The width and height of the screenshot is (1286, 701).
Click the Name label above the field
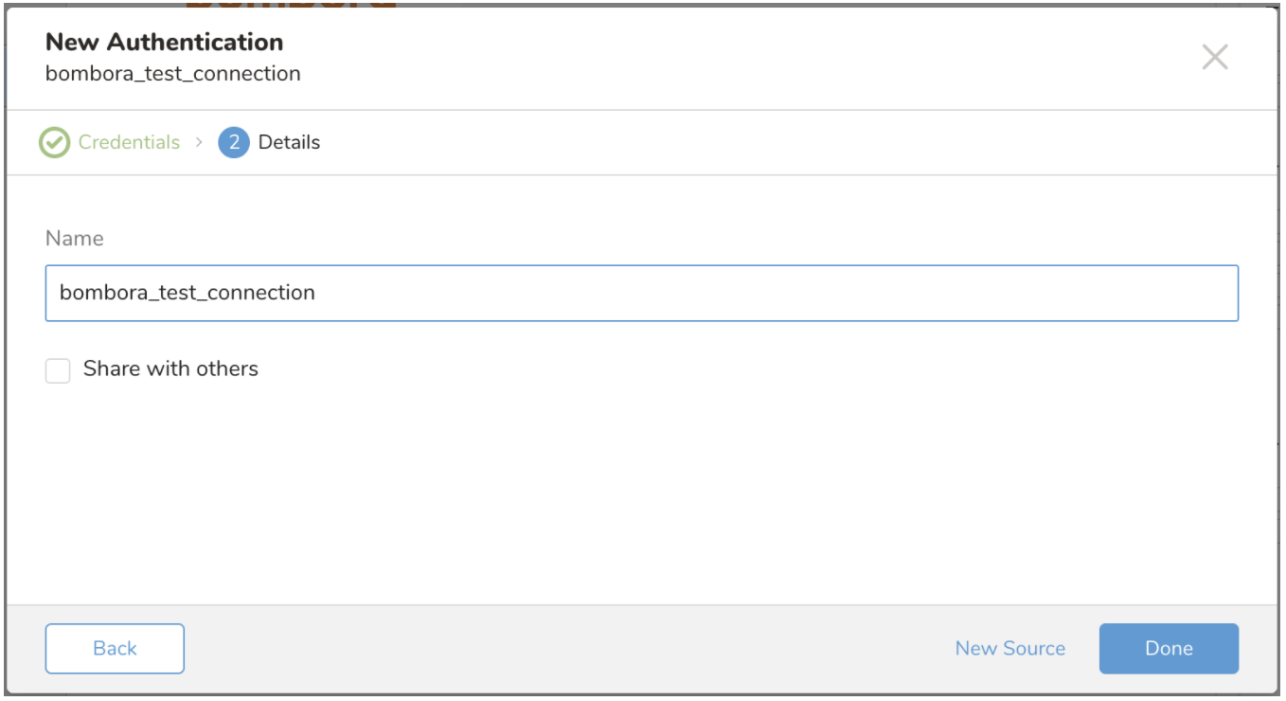tap(74, 239)
